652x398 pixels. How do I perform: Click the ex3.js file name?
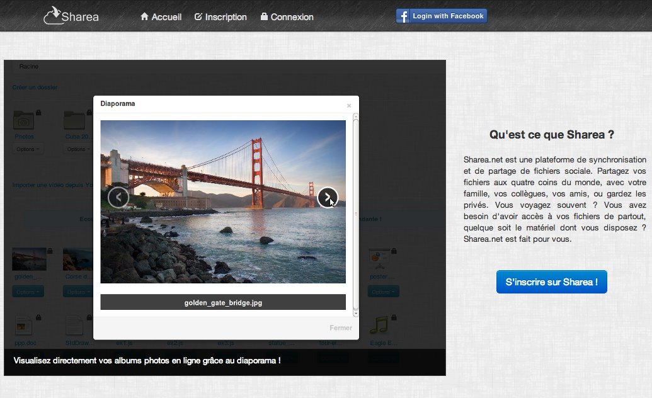pyautogui.click(x=226, y=343)
